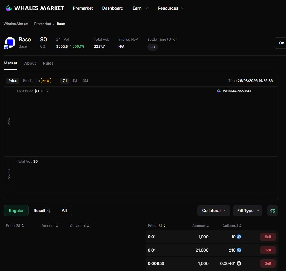This screenshot has width=286, height=271.
Task: Open the Dashboard nav item
Action: [113, 8]
